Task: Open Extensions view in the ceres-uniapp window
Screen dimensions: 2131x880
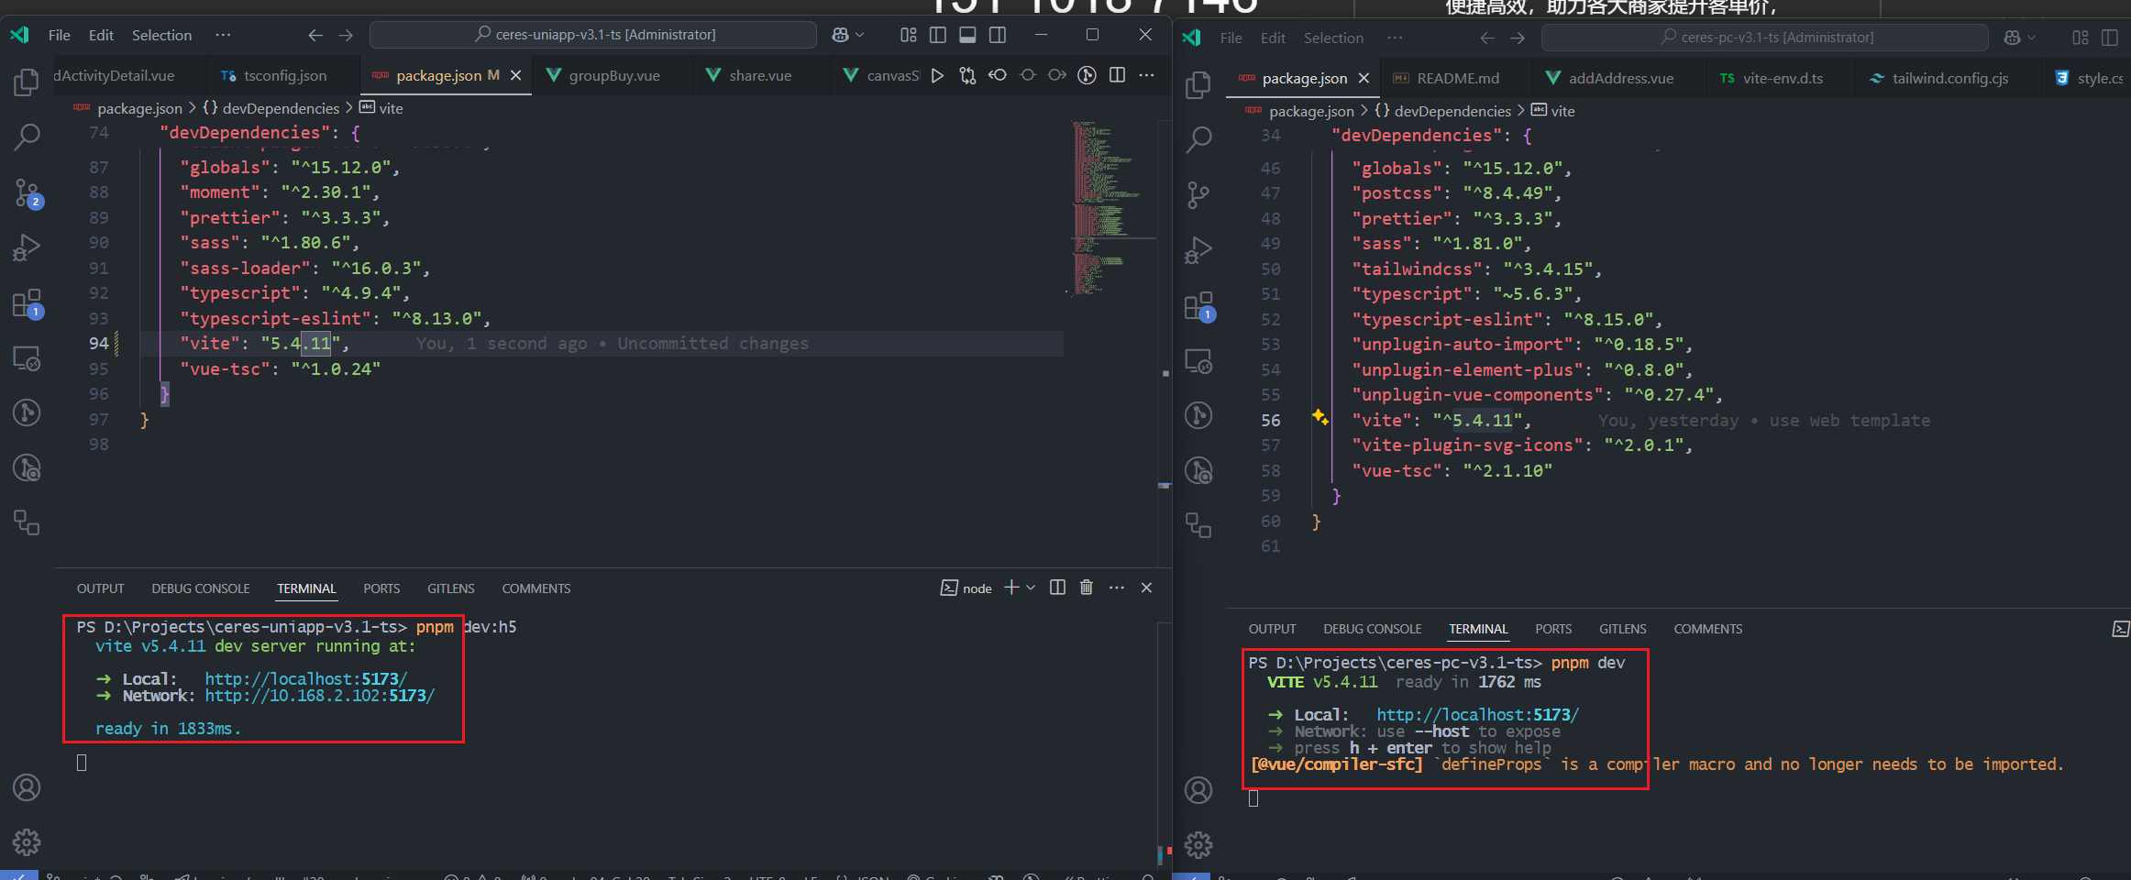Action: click(27, 303)
